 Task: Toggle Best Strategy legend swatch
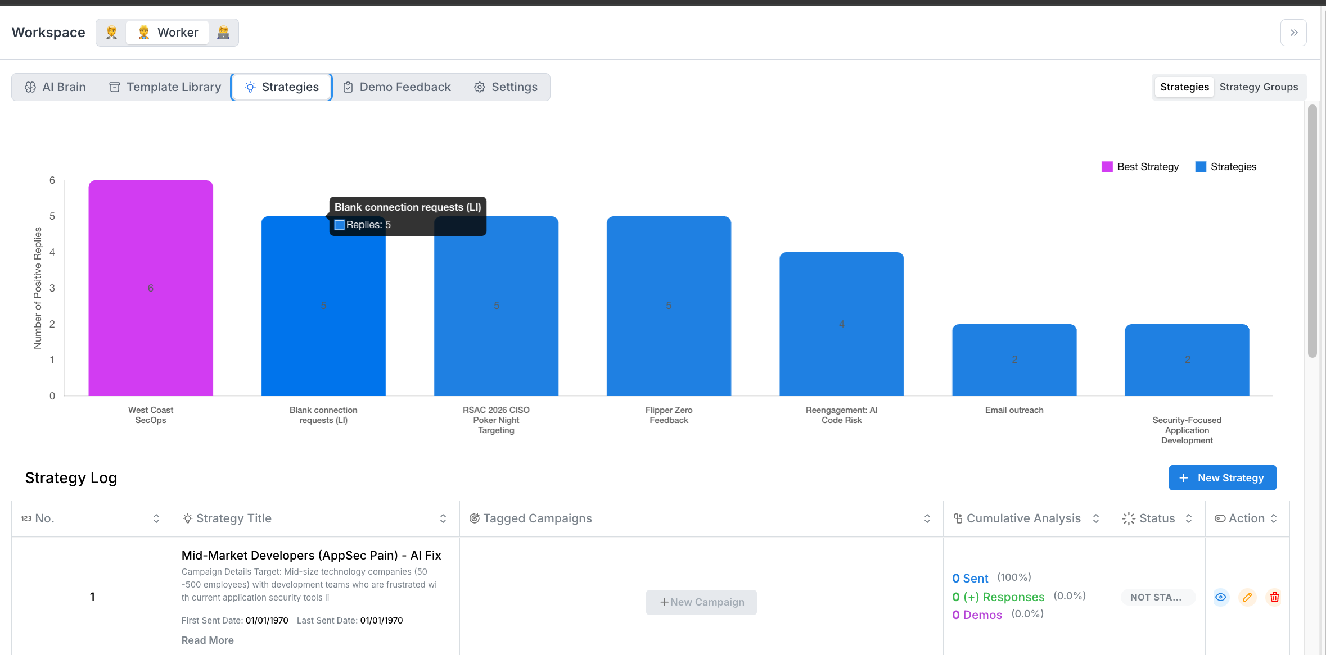click(x=1107, y=167)
